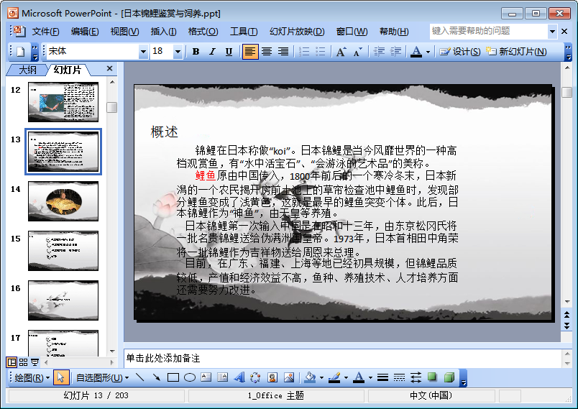This screenshot has height=409, width=578.
Task: Open the 插入(I) menu
Action: tap(163, 32)
